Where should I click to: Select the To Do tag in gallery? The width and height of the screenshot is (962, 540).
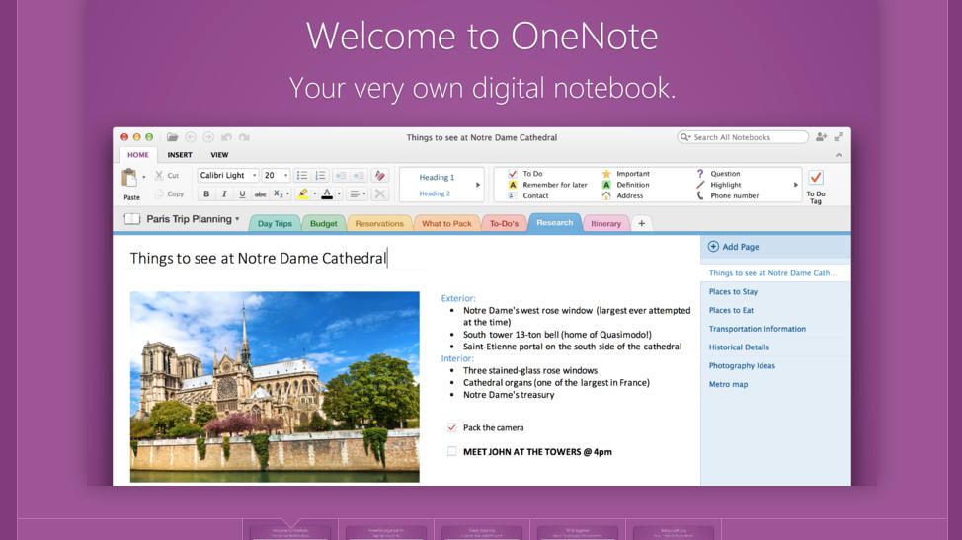tap(532, 174)
